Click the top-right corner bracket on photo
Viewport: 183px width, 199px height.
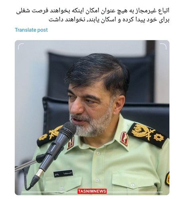[x=163, y=46]
